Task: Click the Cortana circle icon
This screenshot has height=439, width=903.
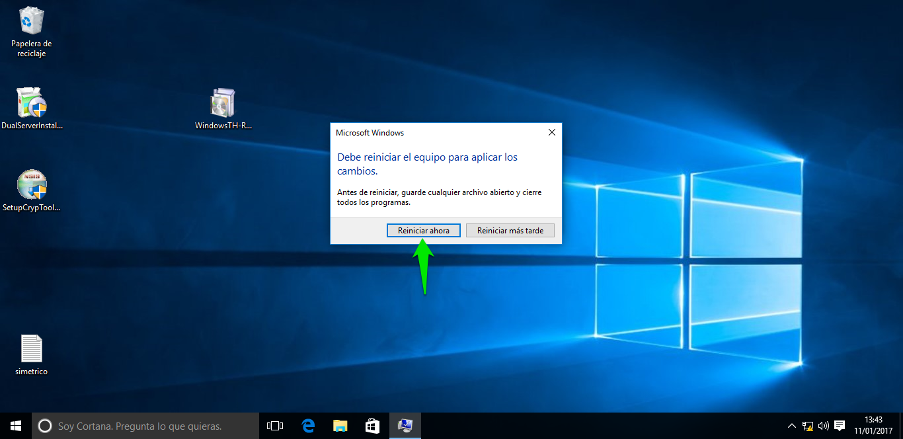Action: coord(44,426)
